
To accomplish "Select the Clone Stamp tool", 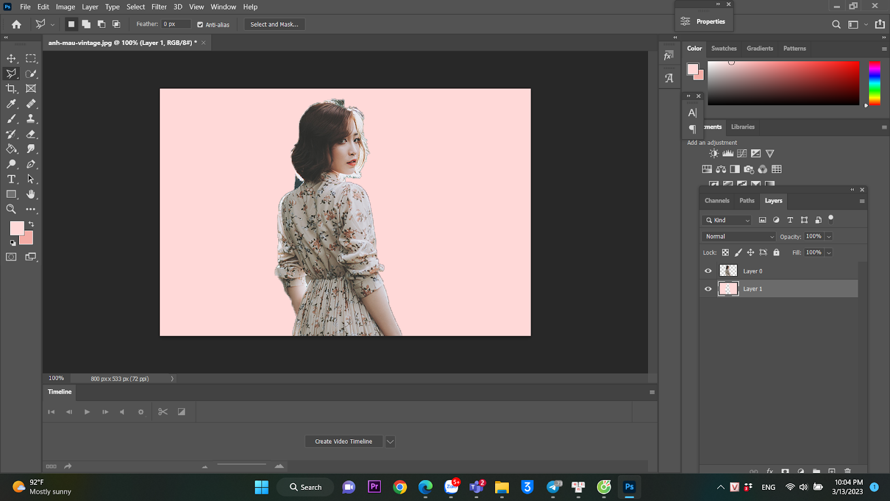I will (x=31, y=119).
